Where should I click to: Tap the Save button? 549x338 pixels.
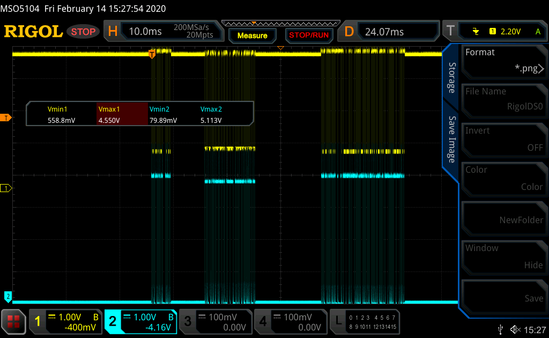pyautogui.click(x=504, y=296)
